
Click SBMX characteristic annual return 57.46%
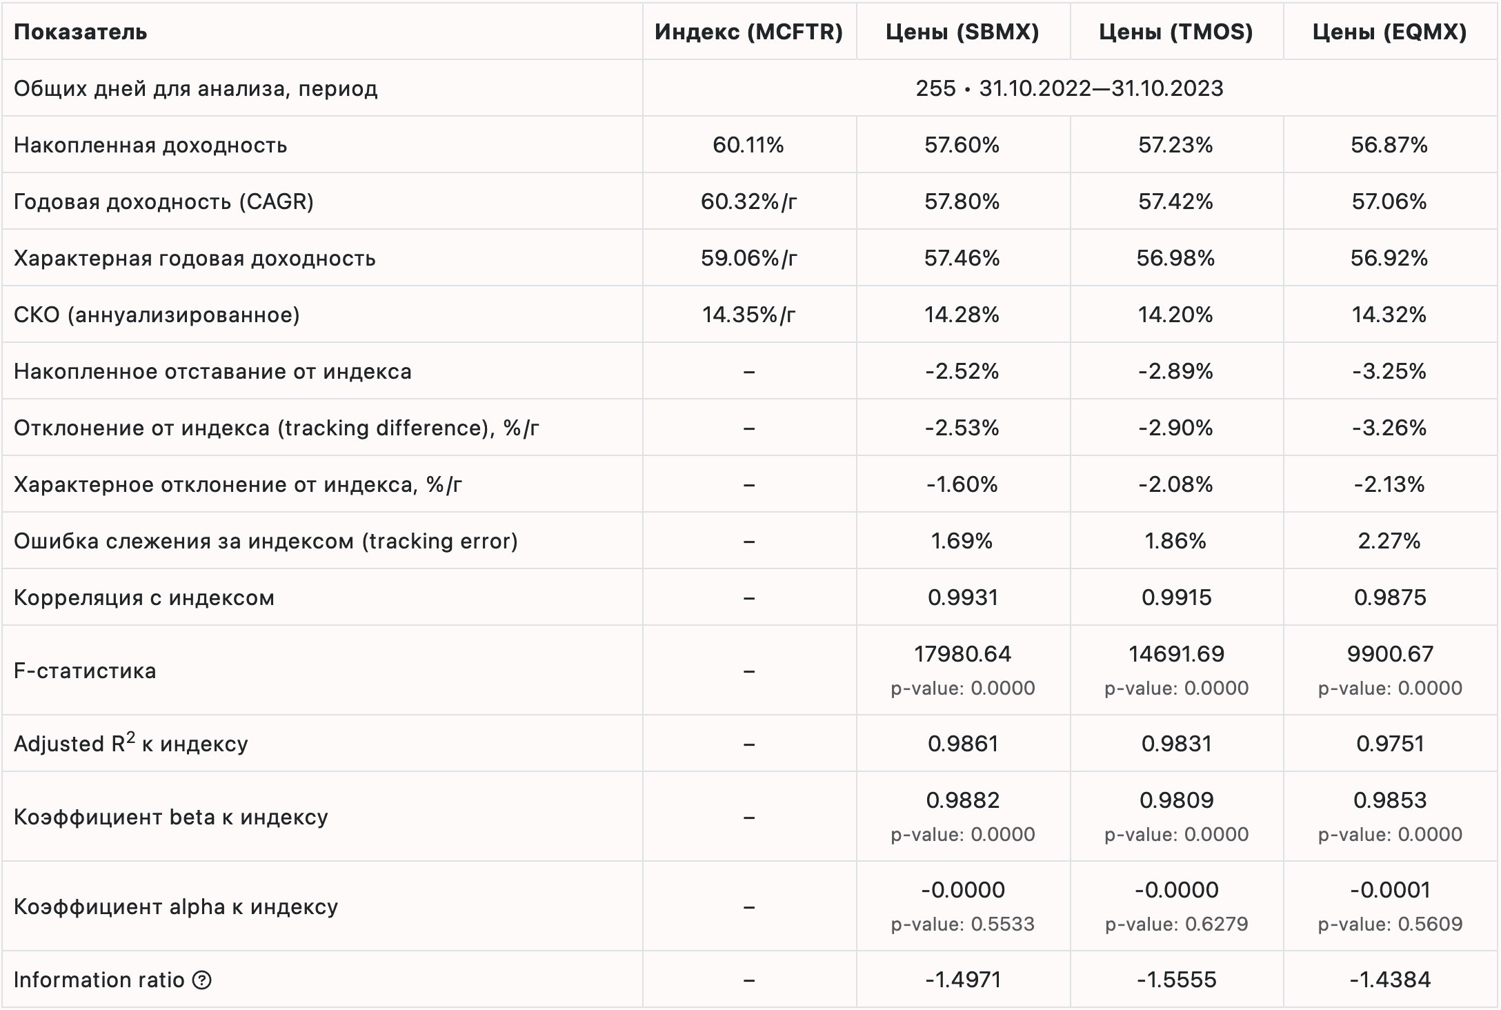[x=962, y=258]
